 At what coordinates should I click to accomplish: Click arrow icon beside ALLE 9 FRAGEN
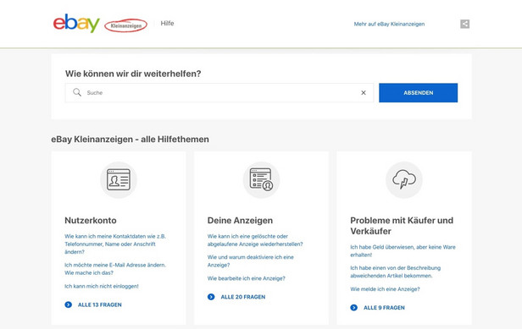(x=354, y=308)
